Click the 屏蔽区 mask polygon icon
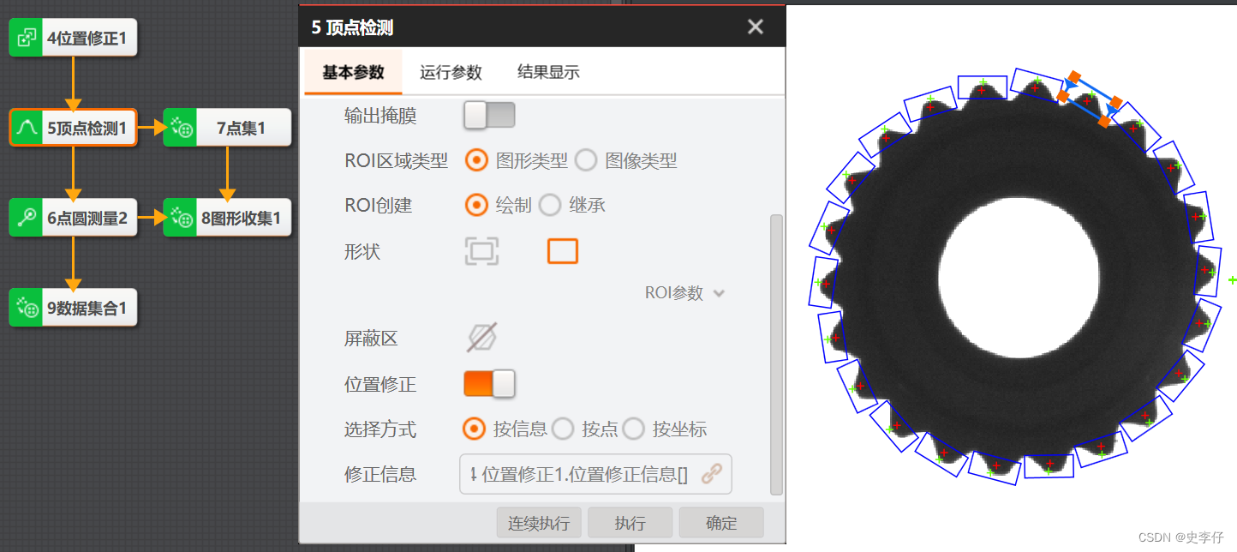 (x=481, y=338)
